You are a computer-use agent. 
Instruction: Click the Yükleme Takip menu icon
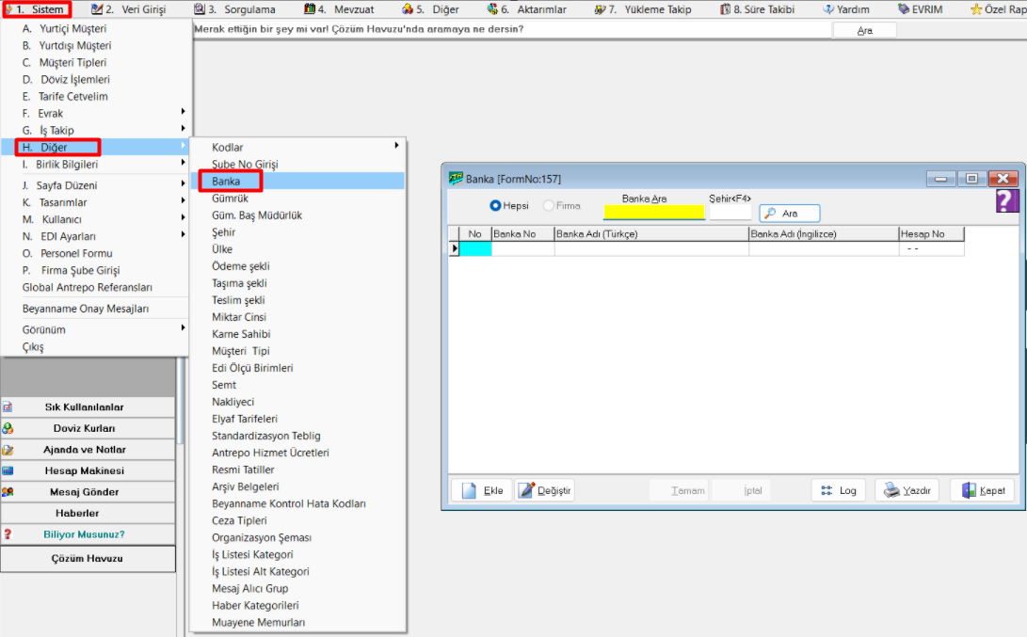600,9
